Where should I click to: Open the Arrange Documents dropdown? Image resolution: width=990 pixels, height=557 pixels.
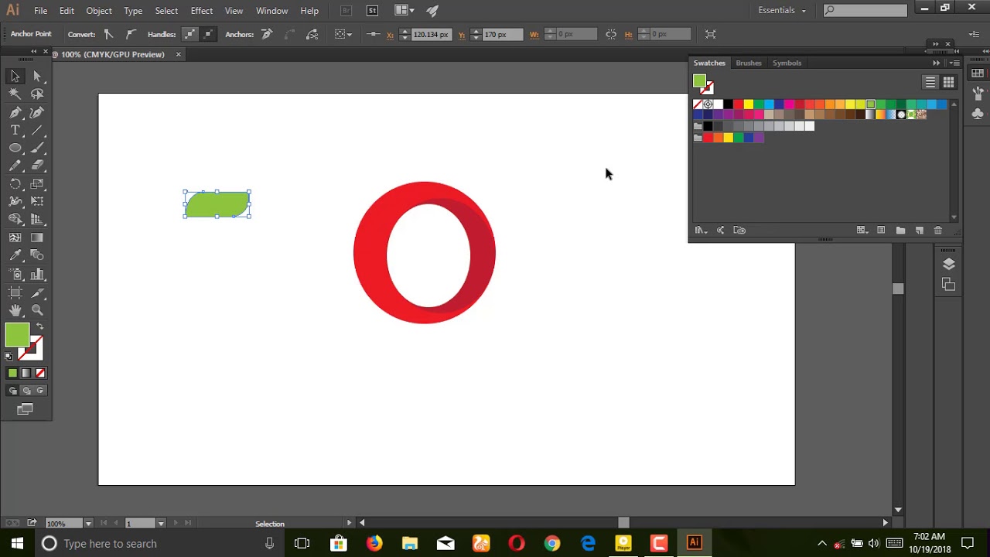(403, 10)
